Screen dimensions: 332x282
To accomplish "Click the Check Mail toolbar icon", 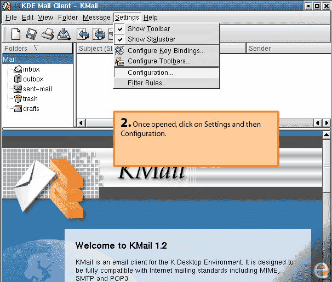I will tap(64, 34).
